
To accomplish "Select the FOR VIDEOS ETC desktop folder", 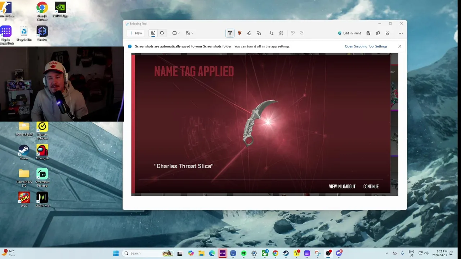I will pos(24,178).
